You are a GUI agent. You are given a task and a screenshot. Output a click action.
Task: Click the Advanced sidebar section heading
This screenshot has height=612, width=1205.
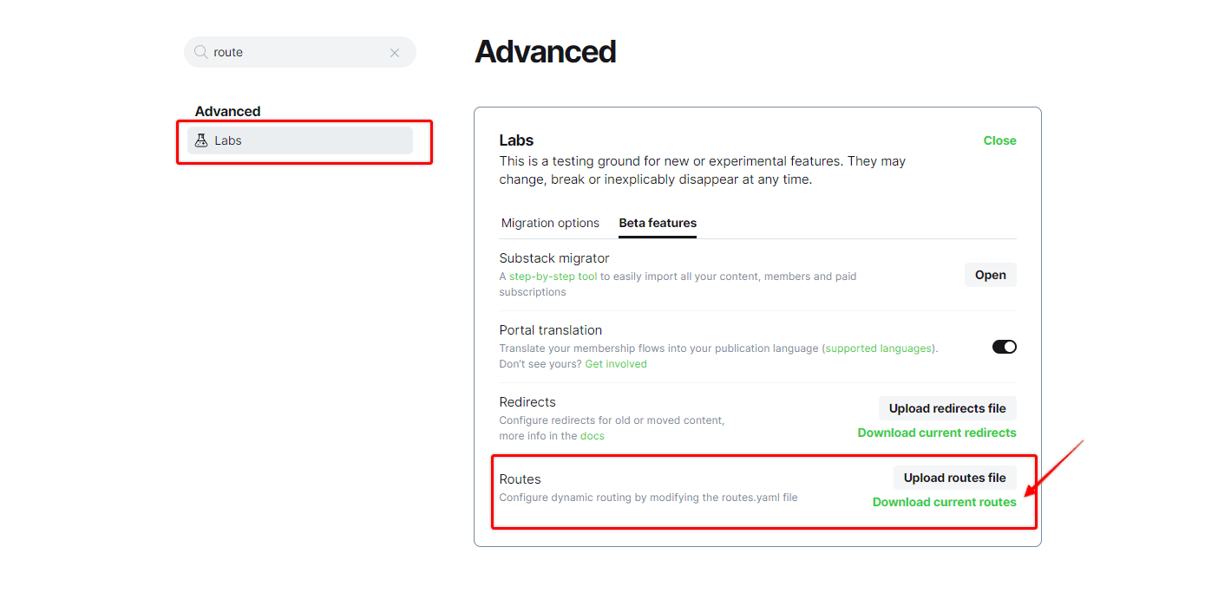pos(227,111)
